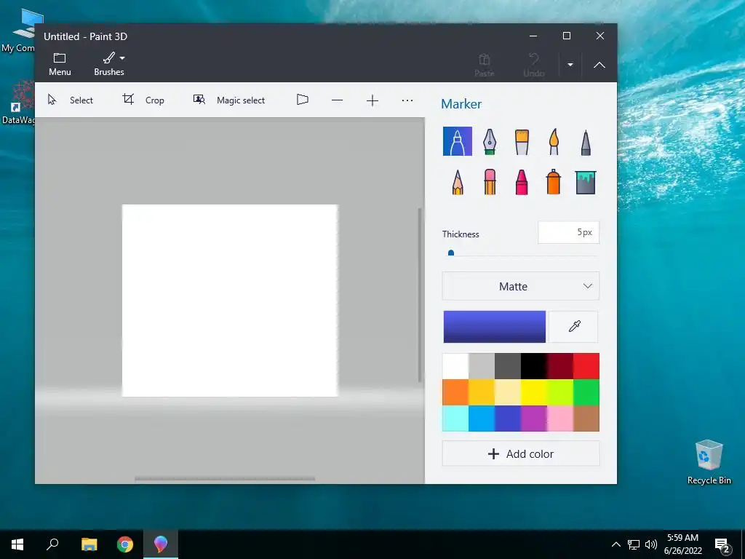Pick the pink color swatch
This screenshot has height=559, width=745.
click(x=559, y=419)
